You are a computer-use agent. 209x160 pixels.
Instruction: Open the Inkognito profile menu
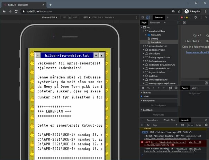pyautogui.click(x=192, y=11)
